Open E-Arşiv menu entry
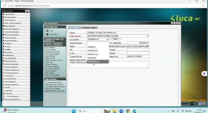Viewport: 208px width, 113px height. 16,46
